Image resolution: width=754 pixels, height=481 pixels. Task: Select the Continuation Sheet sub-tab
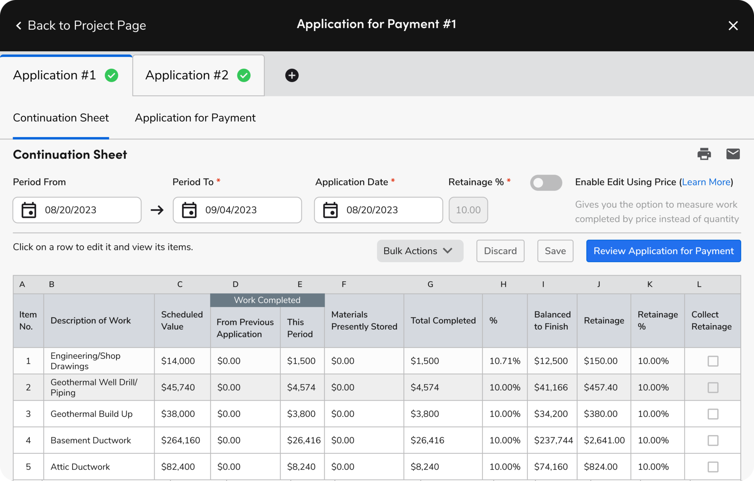(x=61, y=118)
